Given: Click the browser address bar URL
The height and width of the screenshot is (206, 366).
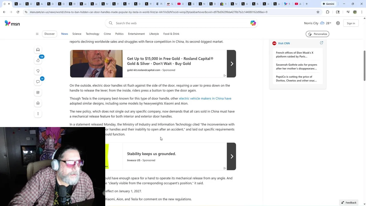Looking at the screenshot, I should coord(149,12).
